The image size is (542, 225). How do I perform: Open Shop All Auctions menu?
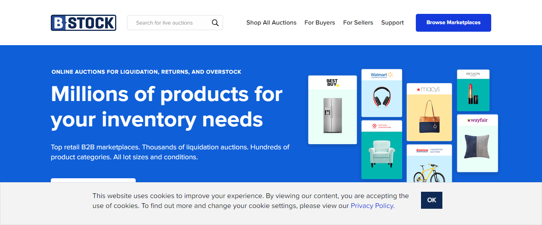tap(271, 23)
